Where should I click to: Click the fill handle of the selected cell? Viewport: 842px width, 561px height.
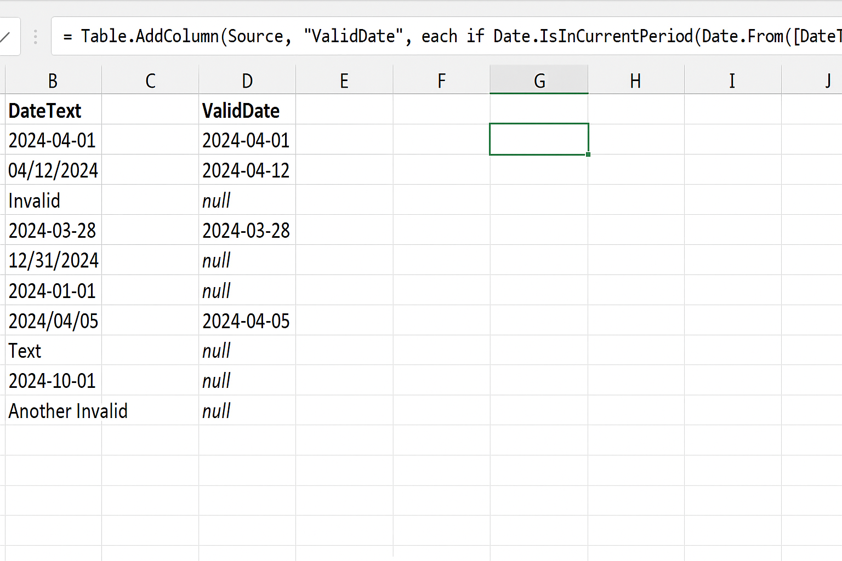click(588, 154)
